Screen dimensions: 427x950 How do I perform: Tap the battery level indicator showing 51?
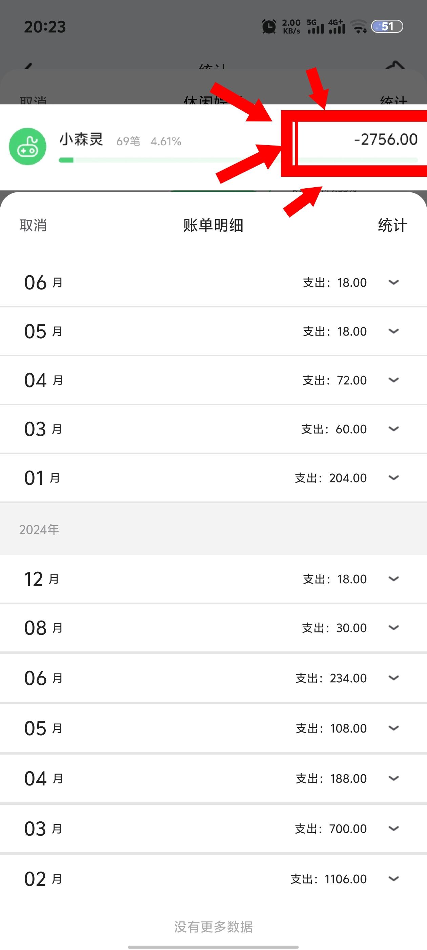point(387,26)
